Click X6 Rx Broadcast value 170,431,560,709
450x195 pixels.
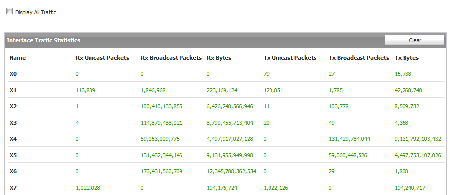162,172
